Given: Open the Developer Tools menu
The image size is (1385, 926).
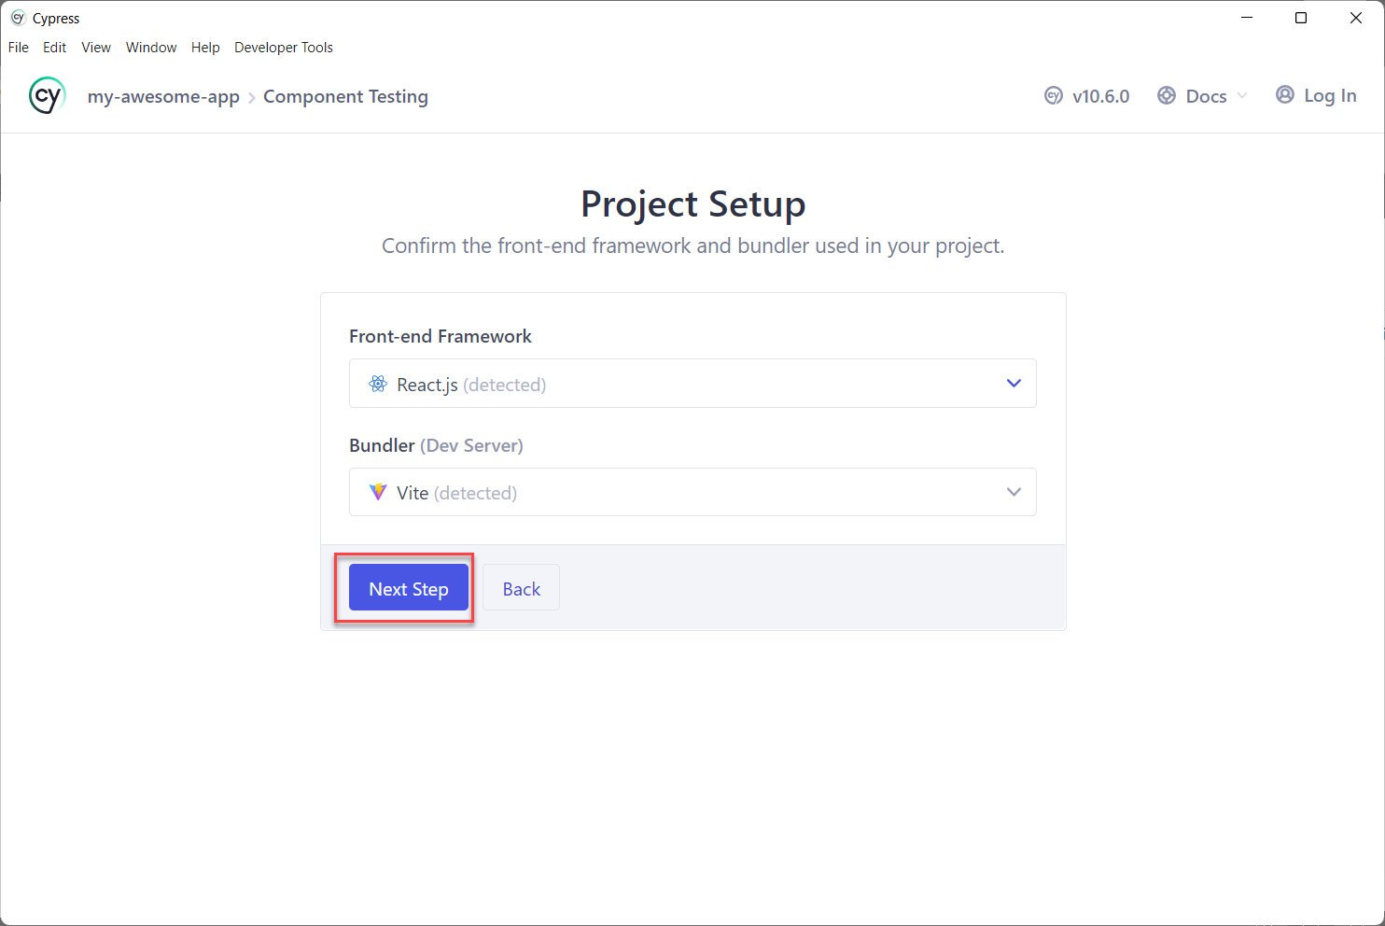Looking at the screenshot, I should click(284, 48).
